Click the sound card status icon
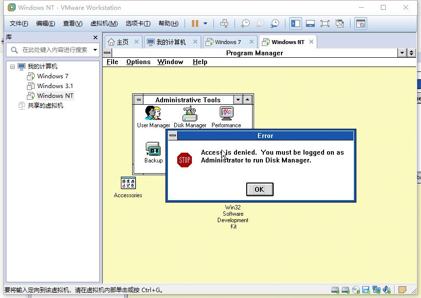 [x=387, y=290]
